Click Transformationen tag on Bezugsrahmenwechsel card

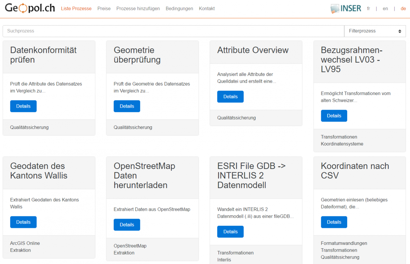pos(339,137)
